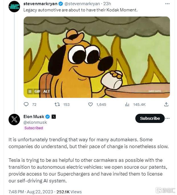Click the Subscribe button
177x195 pixels.
[x=150, y=118]
